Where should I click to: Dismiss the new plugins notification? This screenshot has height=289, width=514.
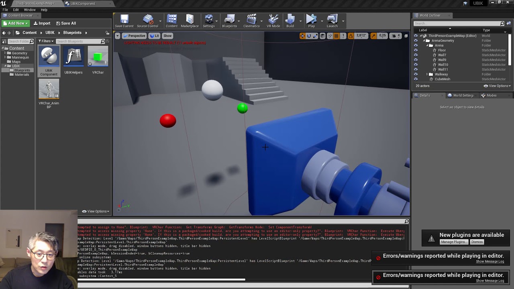pos(477,242)
